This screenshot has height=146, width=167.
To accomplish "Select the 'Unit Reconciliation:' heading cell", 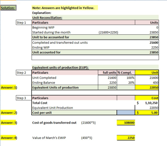I will pos(47,18).
